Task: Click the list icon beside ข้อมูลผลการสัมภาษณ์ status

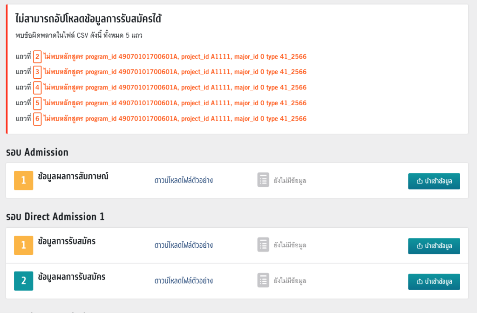Action: 263,180
